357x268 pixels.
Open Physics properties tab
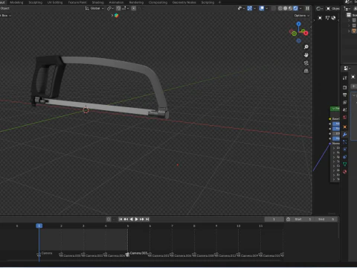point(345,150)
